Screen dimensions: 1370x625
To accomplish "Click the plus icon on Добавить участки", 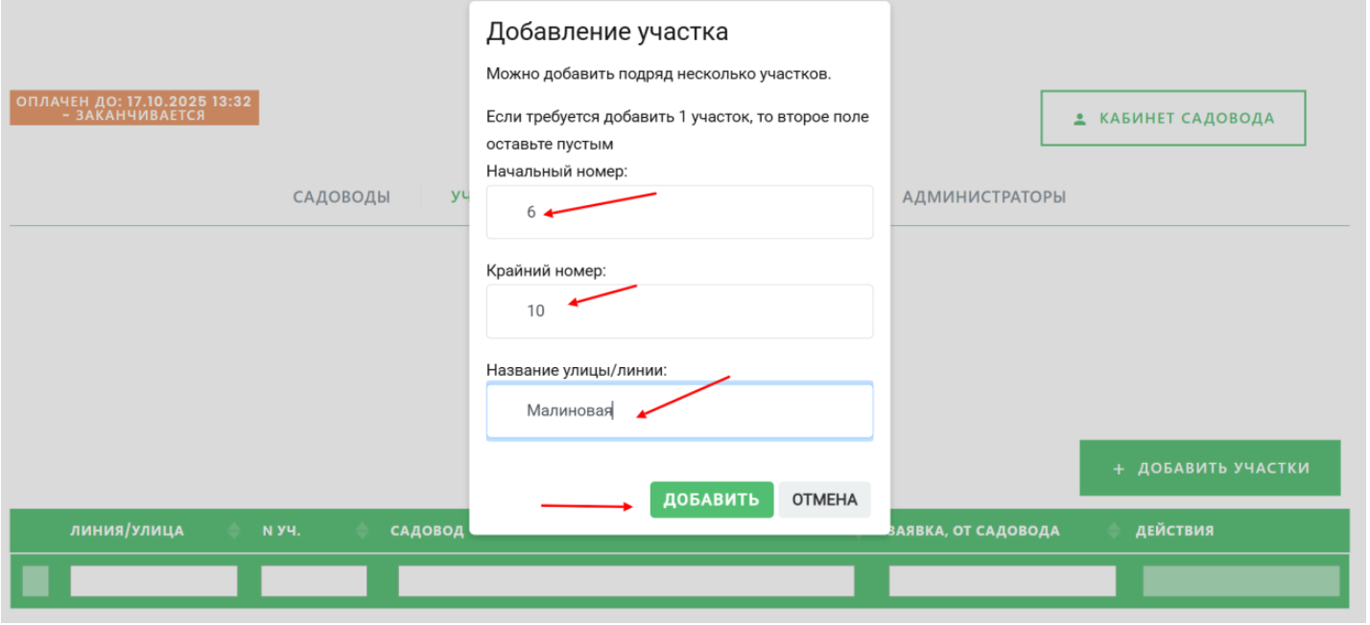I will (x=1118, y=469).
